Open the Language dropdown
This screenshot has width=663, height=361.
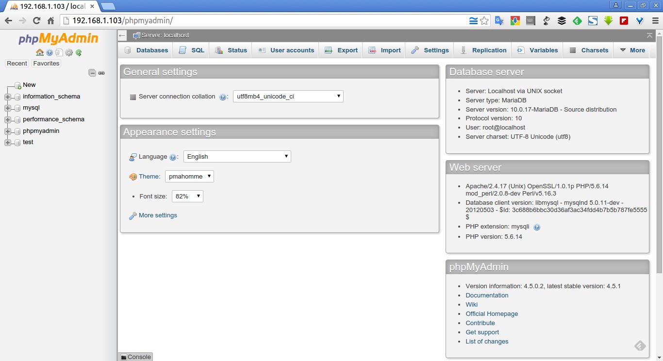click(237, 156)
